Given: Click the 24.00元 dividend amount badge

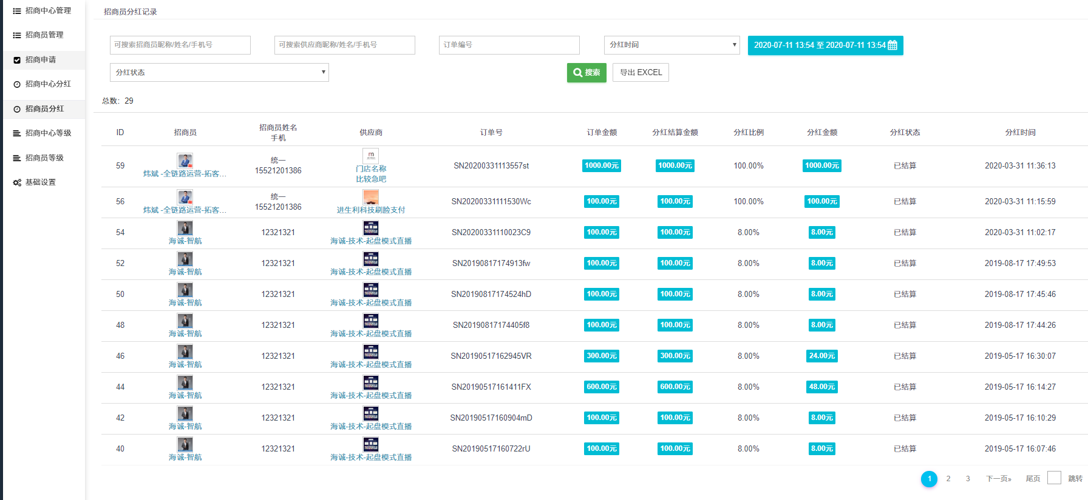Looking at the screenshot, I should point(822,356).
